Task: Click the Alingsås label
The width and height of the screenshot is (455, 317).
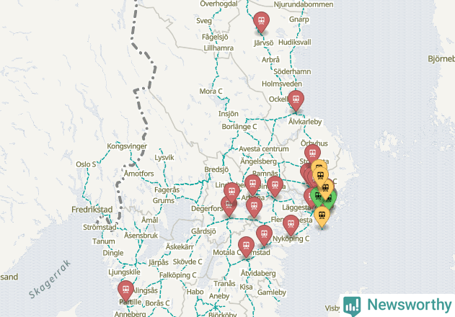Action: (x=146, y=290)
